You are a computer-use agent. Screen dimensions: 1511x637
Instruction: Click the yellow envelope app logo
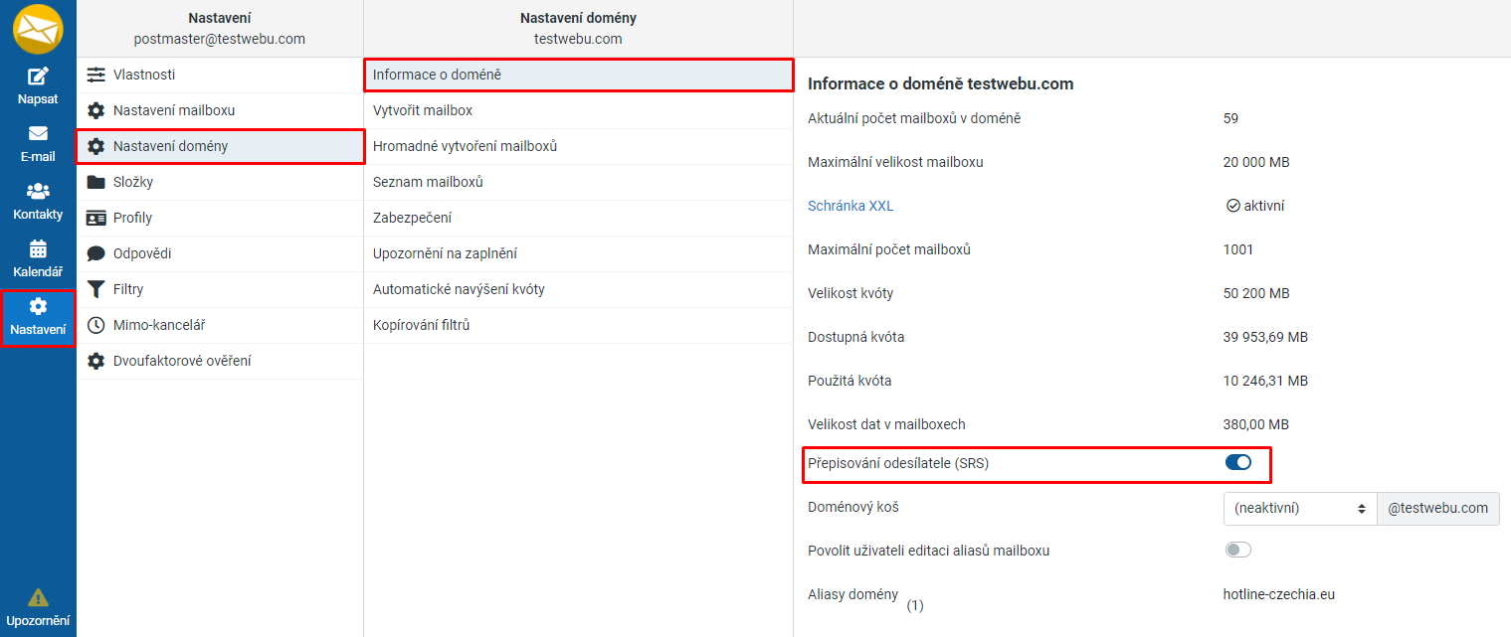point(38,29)
